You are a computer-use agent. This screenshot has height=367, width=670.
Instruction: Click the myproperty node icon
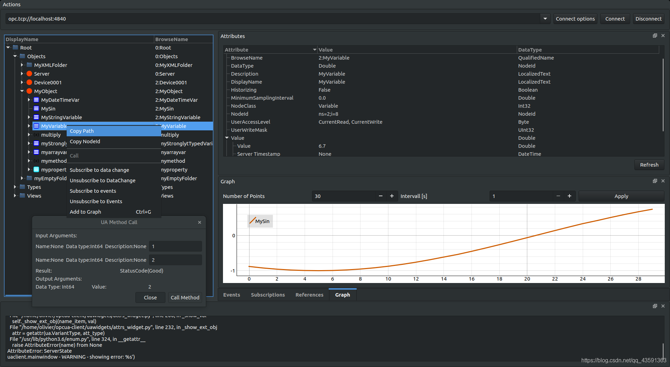[36, 169]
